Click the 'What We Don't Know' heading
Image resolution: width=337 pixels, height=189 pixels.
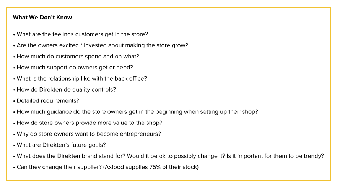click(x=42, y=18)
